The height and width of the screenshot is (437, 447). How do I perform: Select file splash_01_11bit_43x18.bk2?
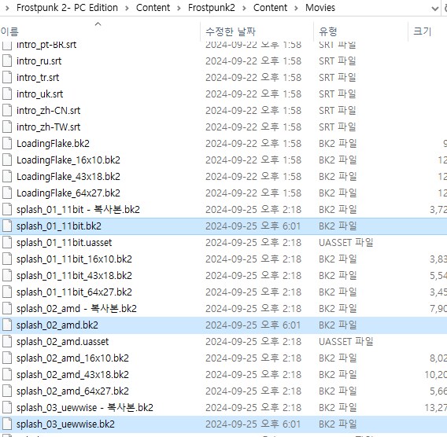tap(74, 276)
